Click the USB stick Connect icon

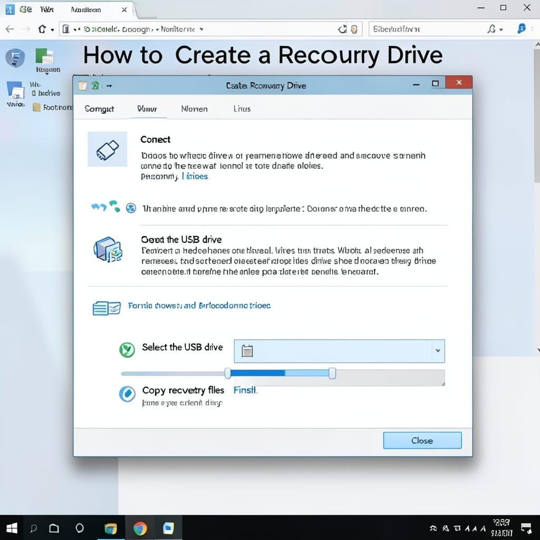point(108,149)
